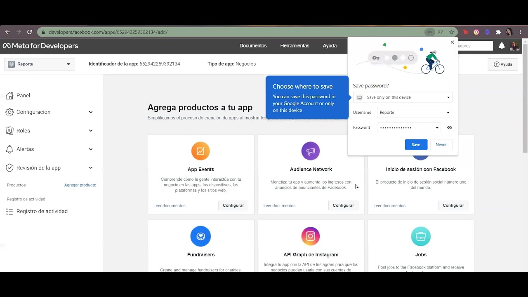The width and height of the screenshot is (528, 297).
Task: Click Never in the password popup
Action: click(x=441, y=144)
